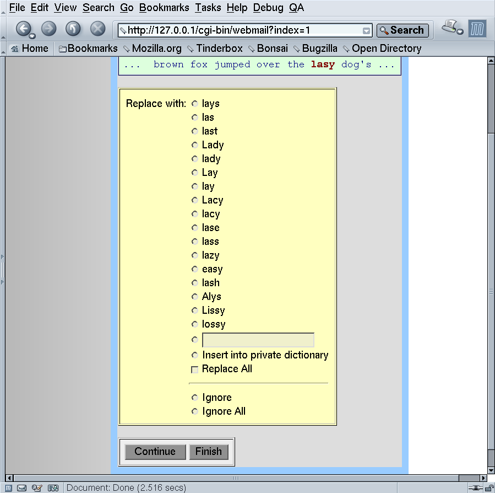Open Composer from status bar icon
This screenshot has height=493, width=495.
pos(37,488)
